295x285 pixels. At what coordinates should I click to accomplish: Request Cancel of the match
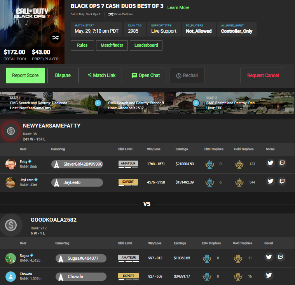(263, 75)
